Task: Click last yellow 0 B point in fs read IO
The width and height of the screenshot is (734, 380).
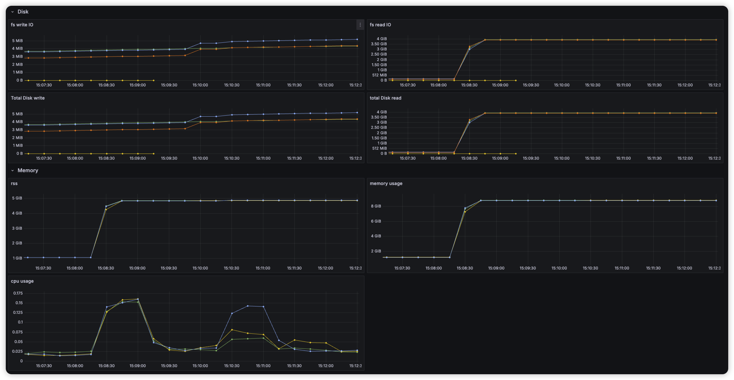Action: click(516, 80)
